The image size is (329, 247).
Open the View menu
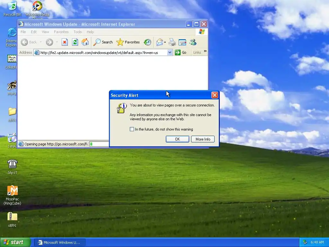coord(45,32)
